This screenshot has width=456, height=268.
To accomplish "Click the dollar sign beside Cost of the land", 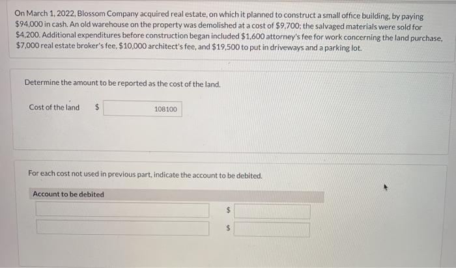I will [98, 107].
